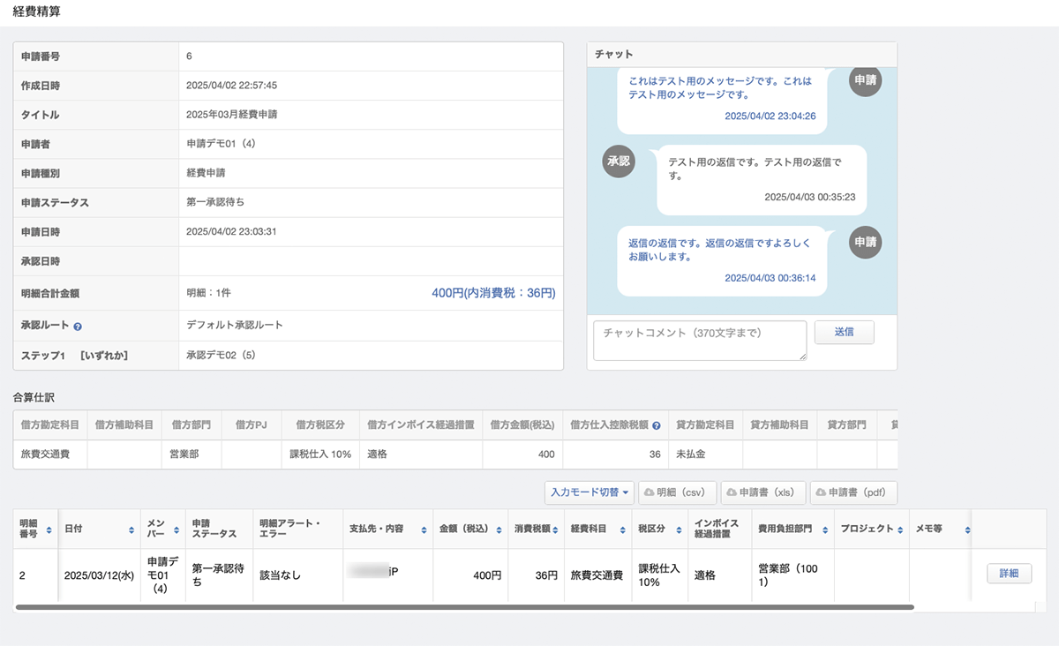
Task: Click the 承認 avatar in chat
Action: pos(620,161)
